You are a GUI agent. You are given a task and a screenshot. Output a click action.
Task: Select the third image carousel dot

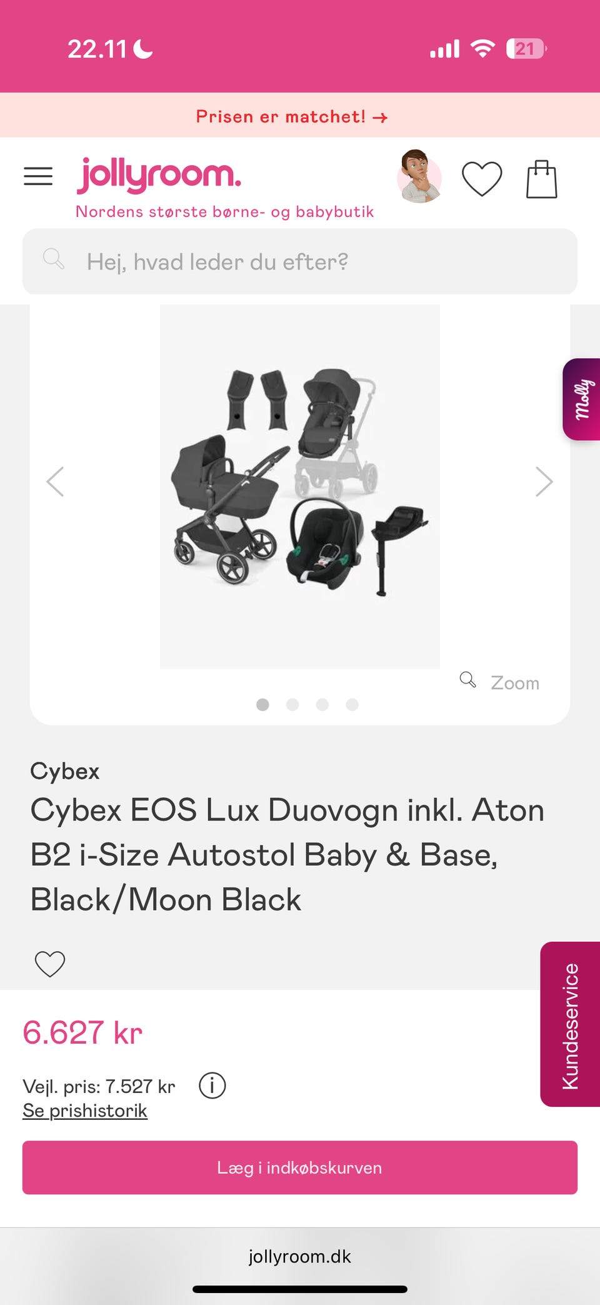point(322,705)
